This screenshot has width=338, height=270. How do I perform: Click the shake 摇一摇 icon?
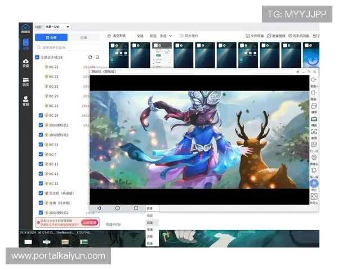(x=314, y=170)
